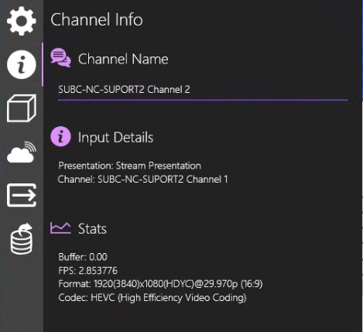Click the purple chat bubbles Channel Name icon
The height and width of the screenshot is (332, 363).
(60, 58)
